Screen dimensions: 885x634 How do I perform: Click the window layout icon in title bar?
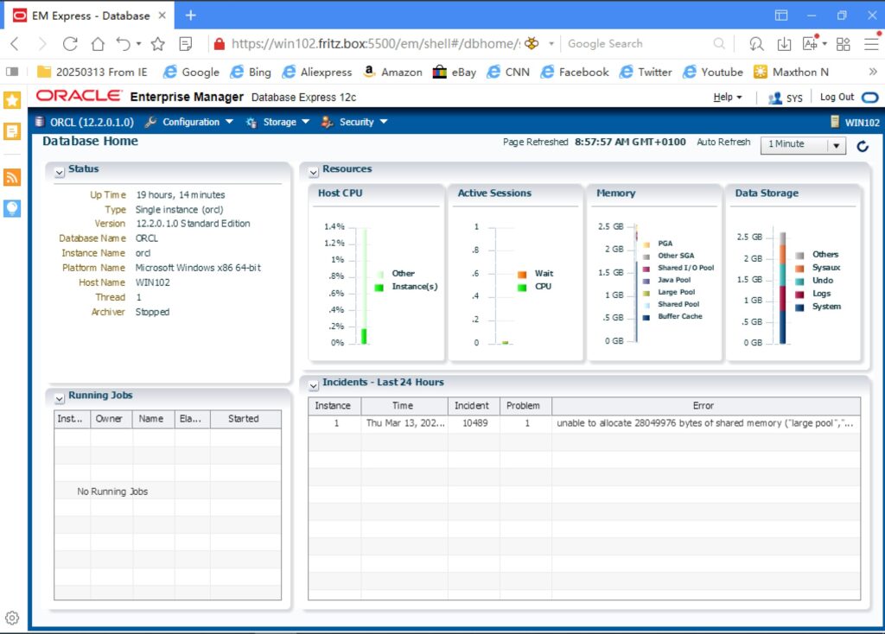tap(781, 16)
